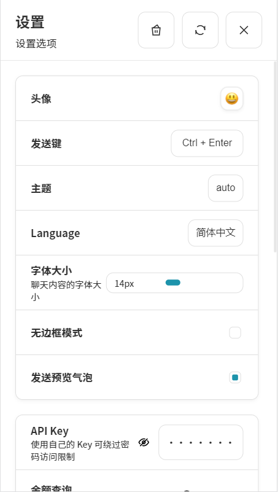
Task: Close the settings panel with the X icon
Action: [244, 30]
